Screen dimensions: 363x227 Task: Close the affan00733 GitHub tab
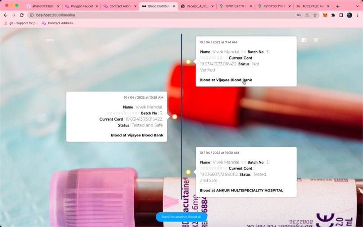(58, 6)
